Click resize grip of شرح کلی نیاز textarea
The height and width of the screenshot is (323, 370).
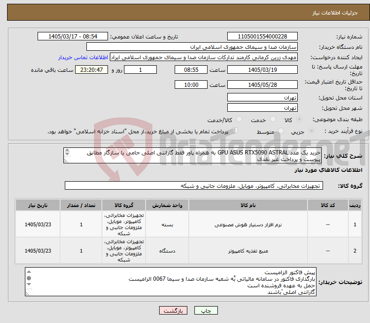click(x=66, y=161)
